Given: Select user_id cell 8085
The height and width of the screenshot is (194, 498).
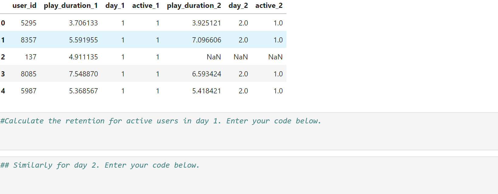Looking at the screenshot, I should coord(29,74).
